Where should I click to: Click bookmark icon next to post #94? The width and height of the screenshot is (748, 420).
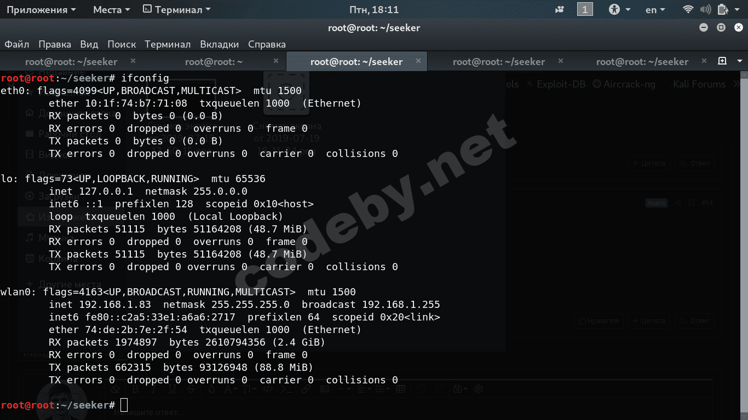pos(692,203)
